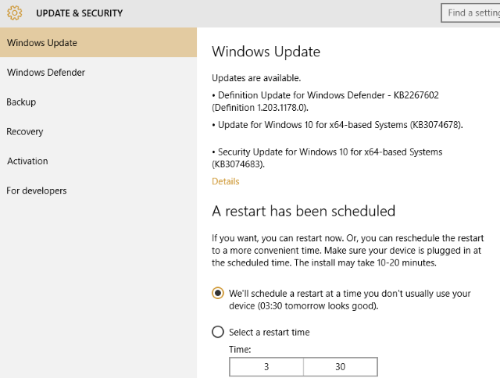Open the Details link for updates

pyautogui.click(x=226, y=181)
